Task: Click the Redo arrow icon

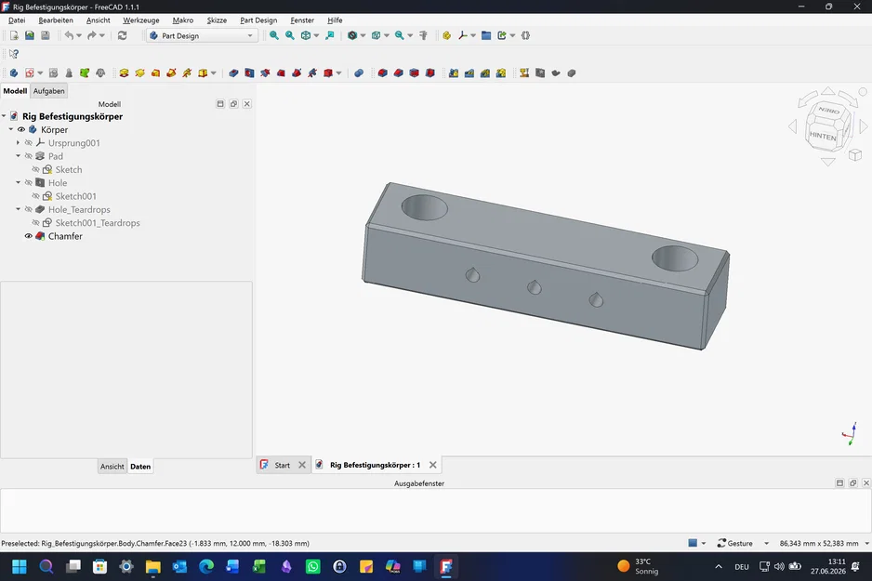Action: point(92,35)
